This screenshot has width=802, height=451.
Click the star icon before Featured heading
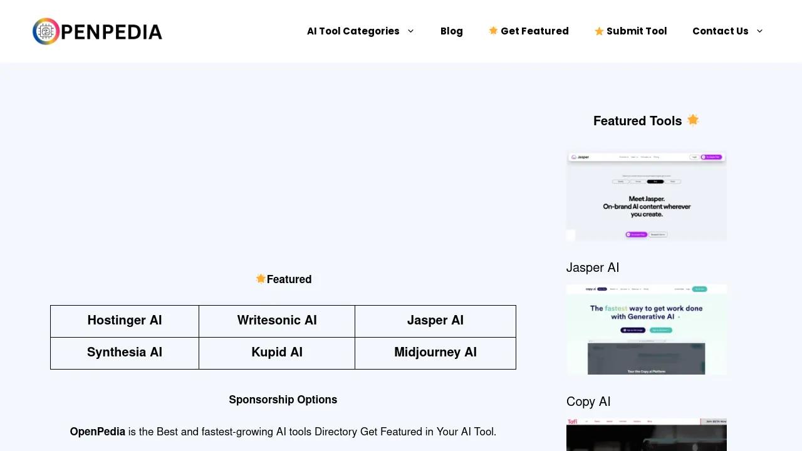261,279
